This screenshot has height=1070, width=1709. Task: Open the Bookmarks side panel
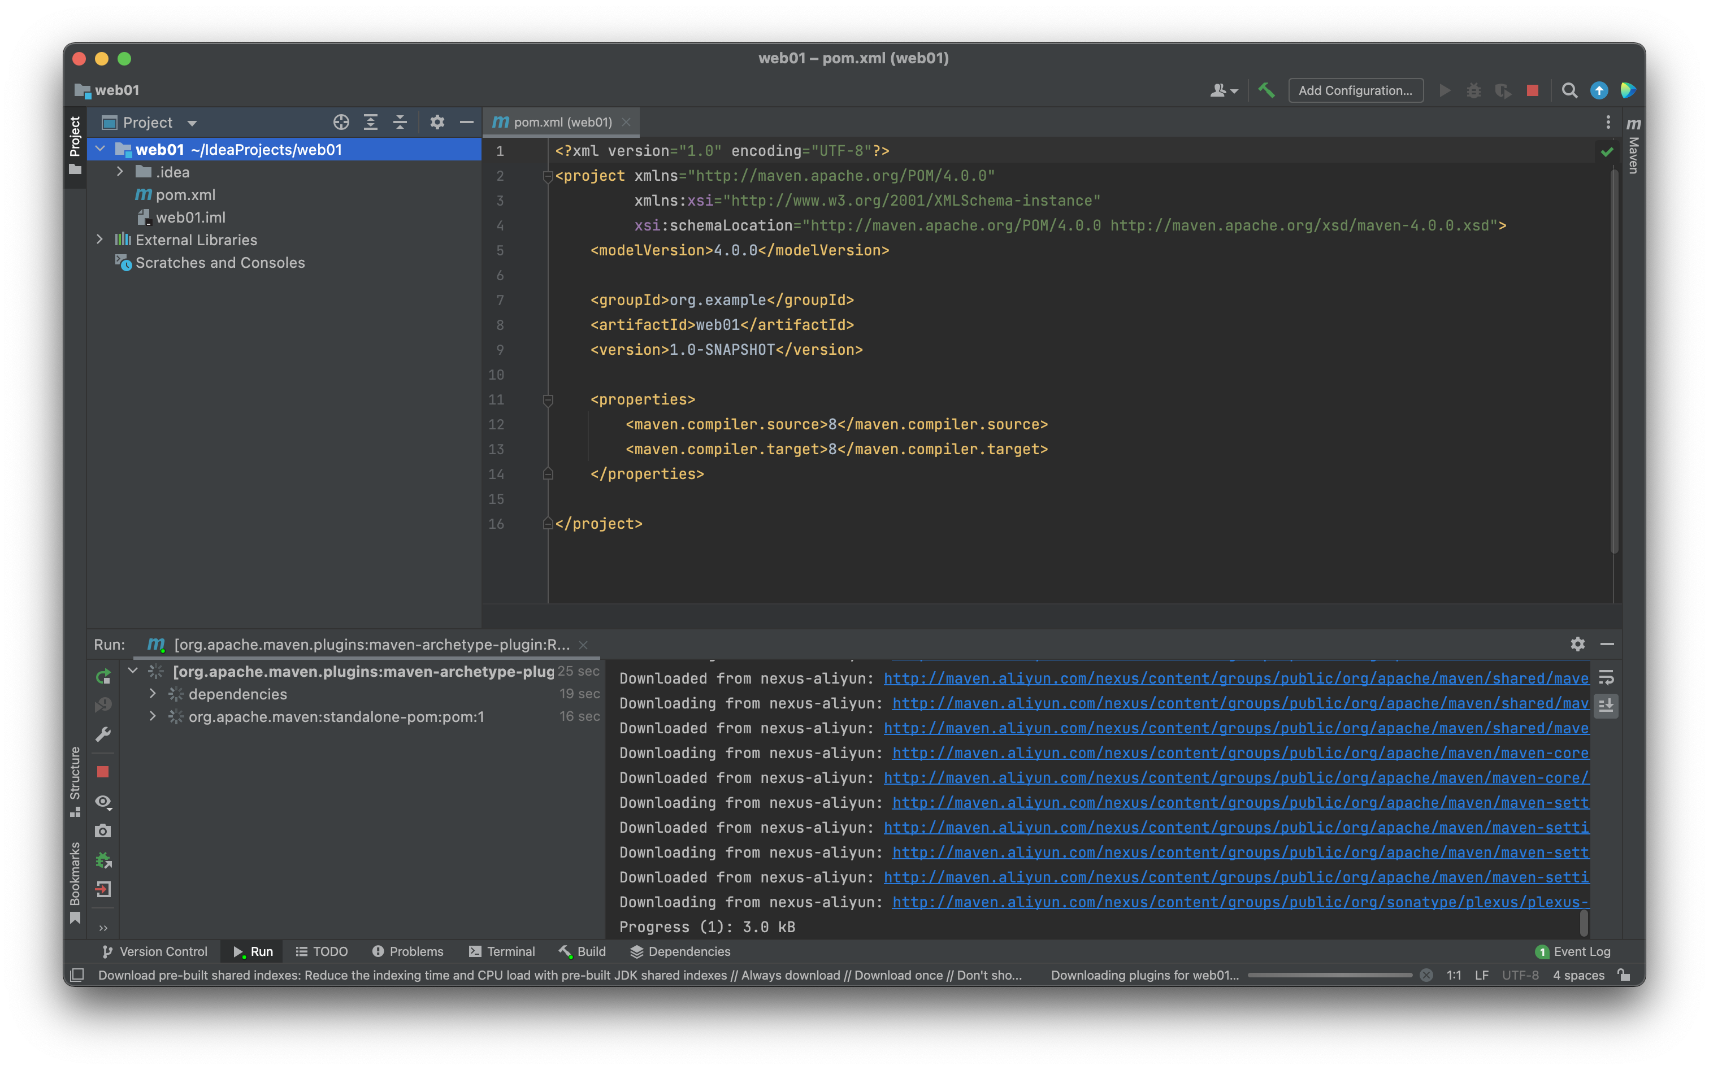75,882
